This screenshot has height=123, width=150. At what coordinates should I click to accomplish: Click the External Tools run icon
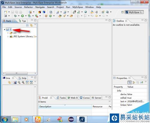(x=37, y=16)
